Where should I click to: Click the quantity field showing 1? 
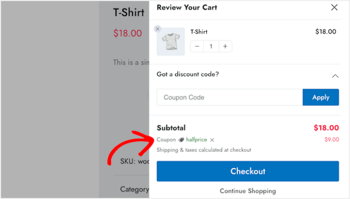(211, 47)
